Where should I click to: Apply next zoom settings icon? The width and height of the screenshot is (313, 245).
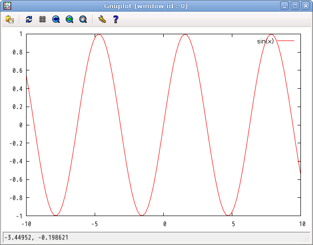(70, 19)
